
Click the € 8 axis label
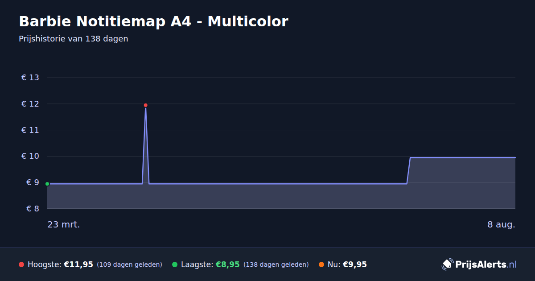(30, 209)
